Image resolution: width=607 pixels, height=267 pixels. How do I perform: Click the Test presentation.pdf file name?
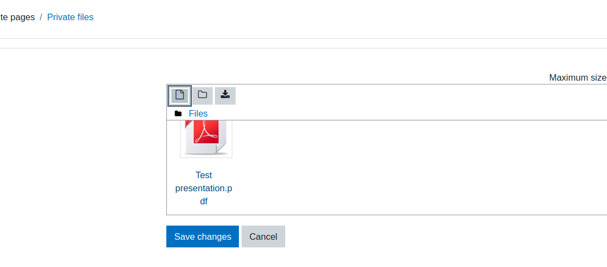click(x=203, y=188)
